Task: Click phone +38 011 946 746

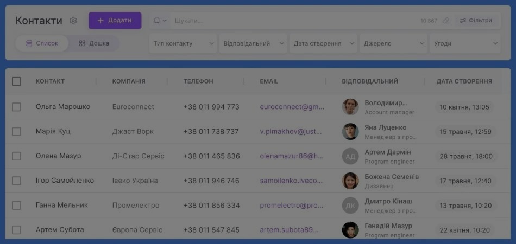Action: click(211, 181)
